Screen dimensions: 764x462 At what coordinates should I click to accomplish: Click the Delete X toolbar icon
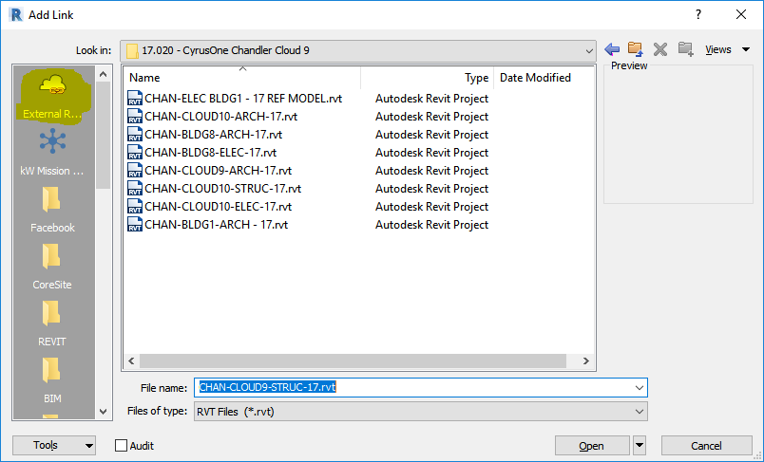pyautogui.click(x=660, y=49)
